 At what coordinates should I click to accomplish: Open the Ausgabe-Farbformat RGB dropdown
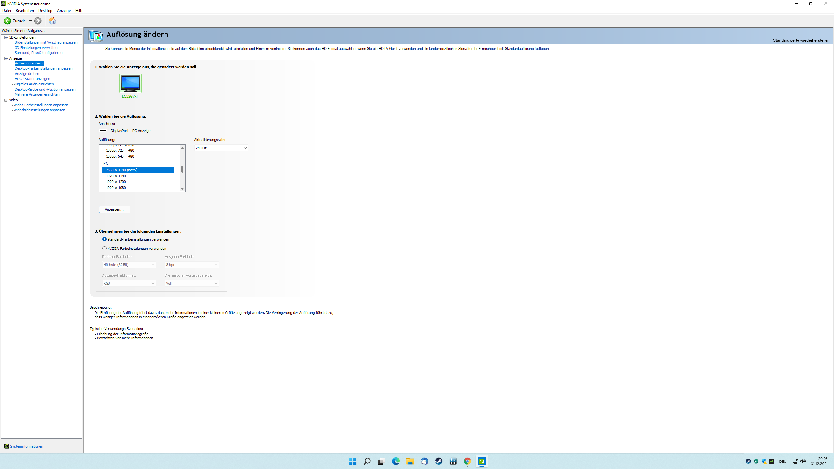[129, 283]
